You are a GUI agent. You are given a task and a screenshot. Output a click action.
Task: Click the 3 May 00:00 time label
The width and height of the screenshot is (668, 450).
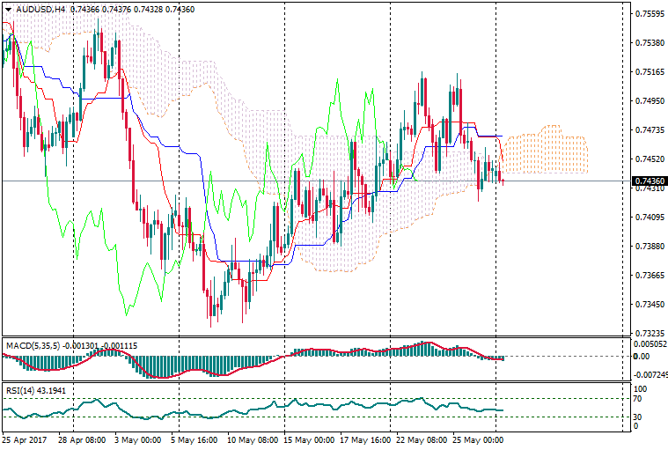click(138, 439)
